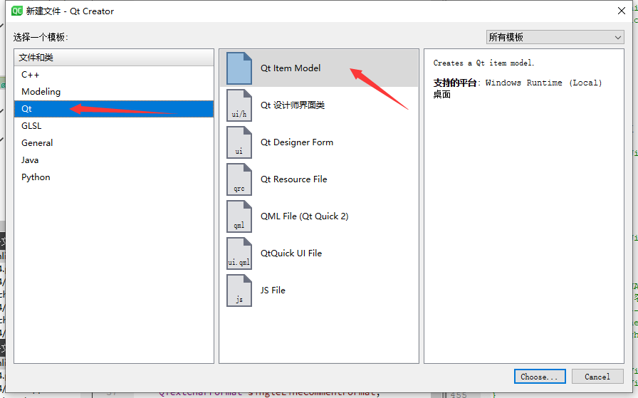Image resolution: width=638 pixels, height=398 pixels.
Task: Choose the QML File (Qt Quick 2) template
Action: point(319,216)
